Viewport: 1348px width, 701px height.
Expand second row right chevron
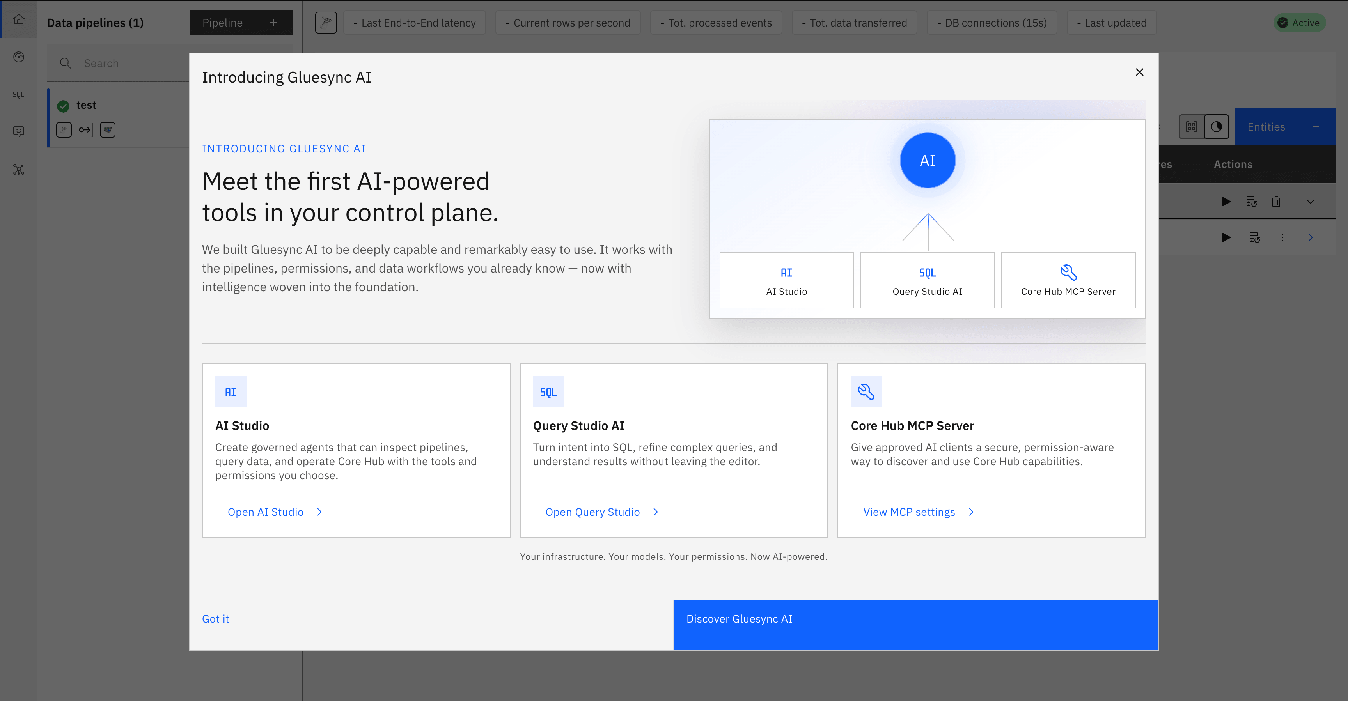point(1310,237)
